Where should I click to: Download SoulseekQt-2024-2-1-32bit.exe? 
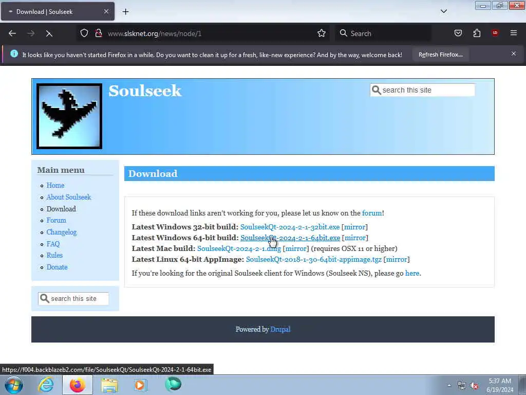click(x=290, y=227)
